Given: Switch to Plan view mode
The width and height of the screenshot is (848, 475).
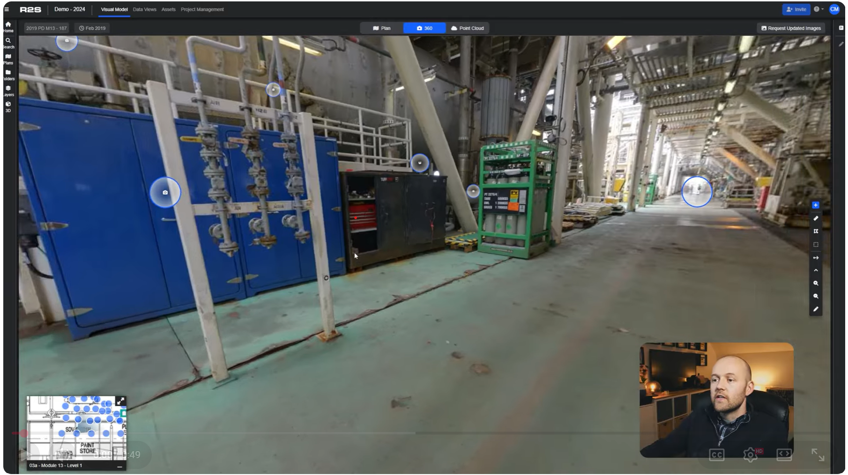Looking at the screenshot, I should pos(381,28).
